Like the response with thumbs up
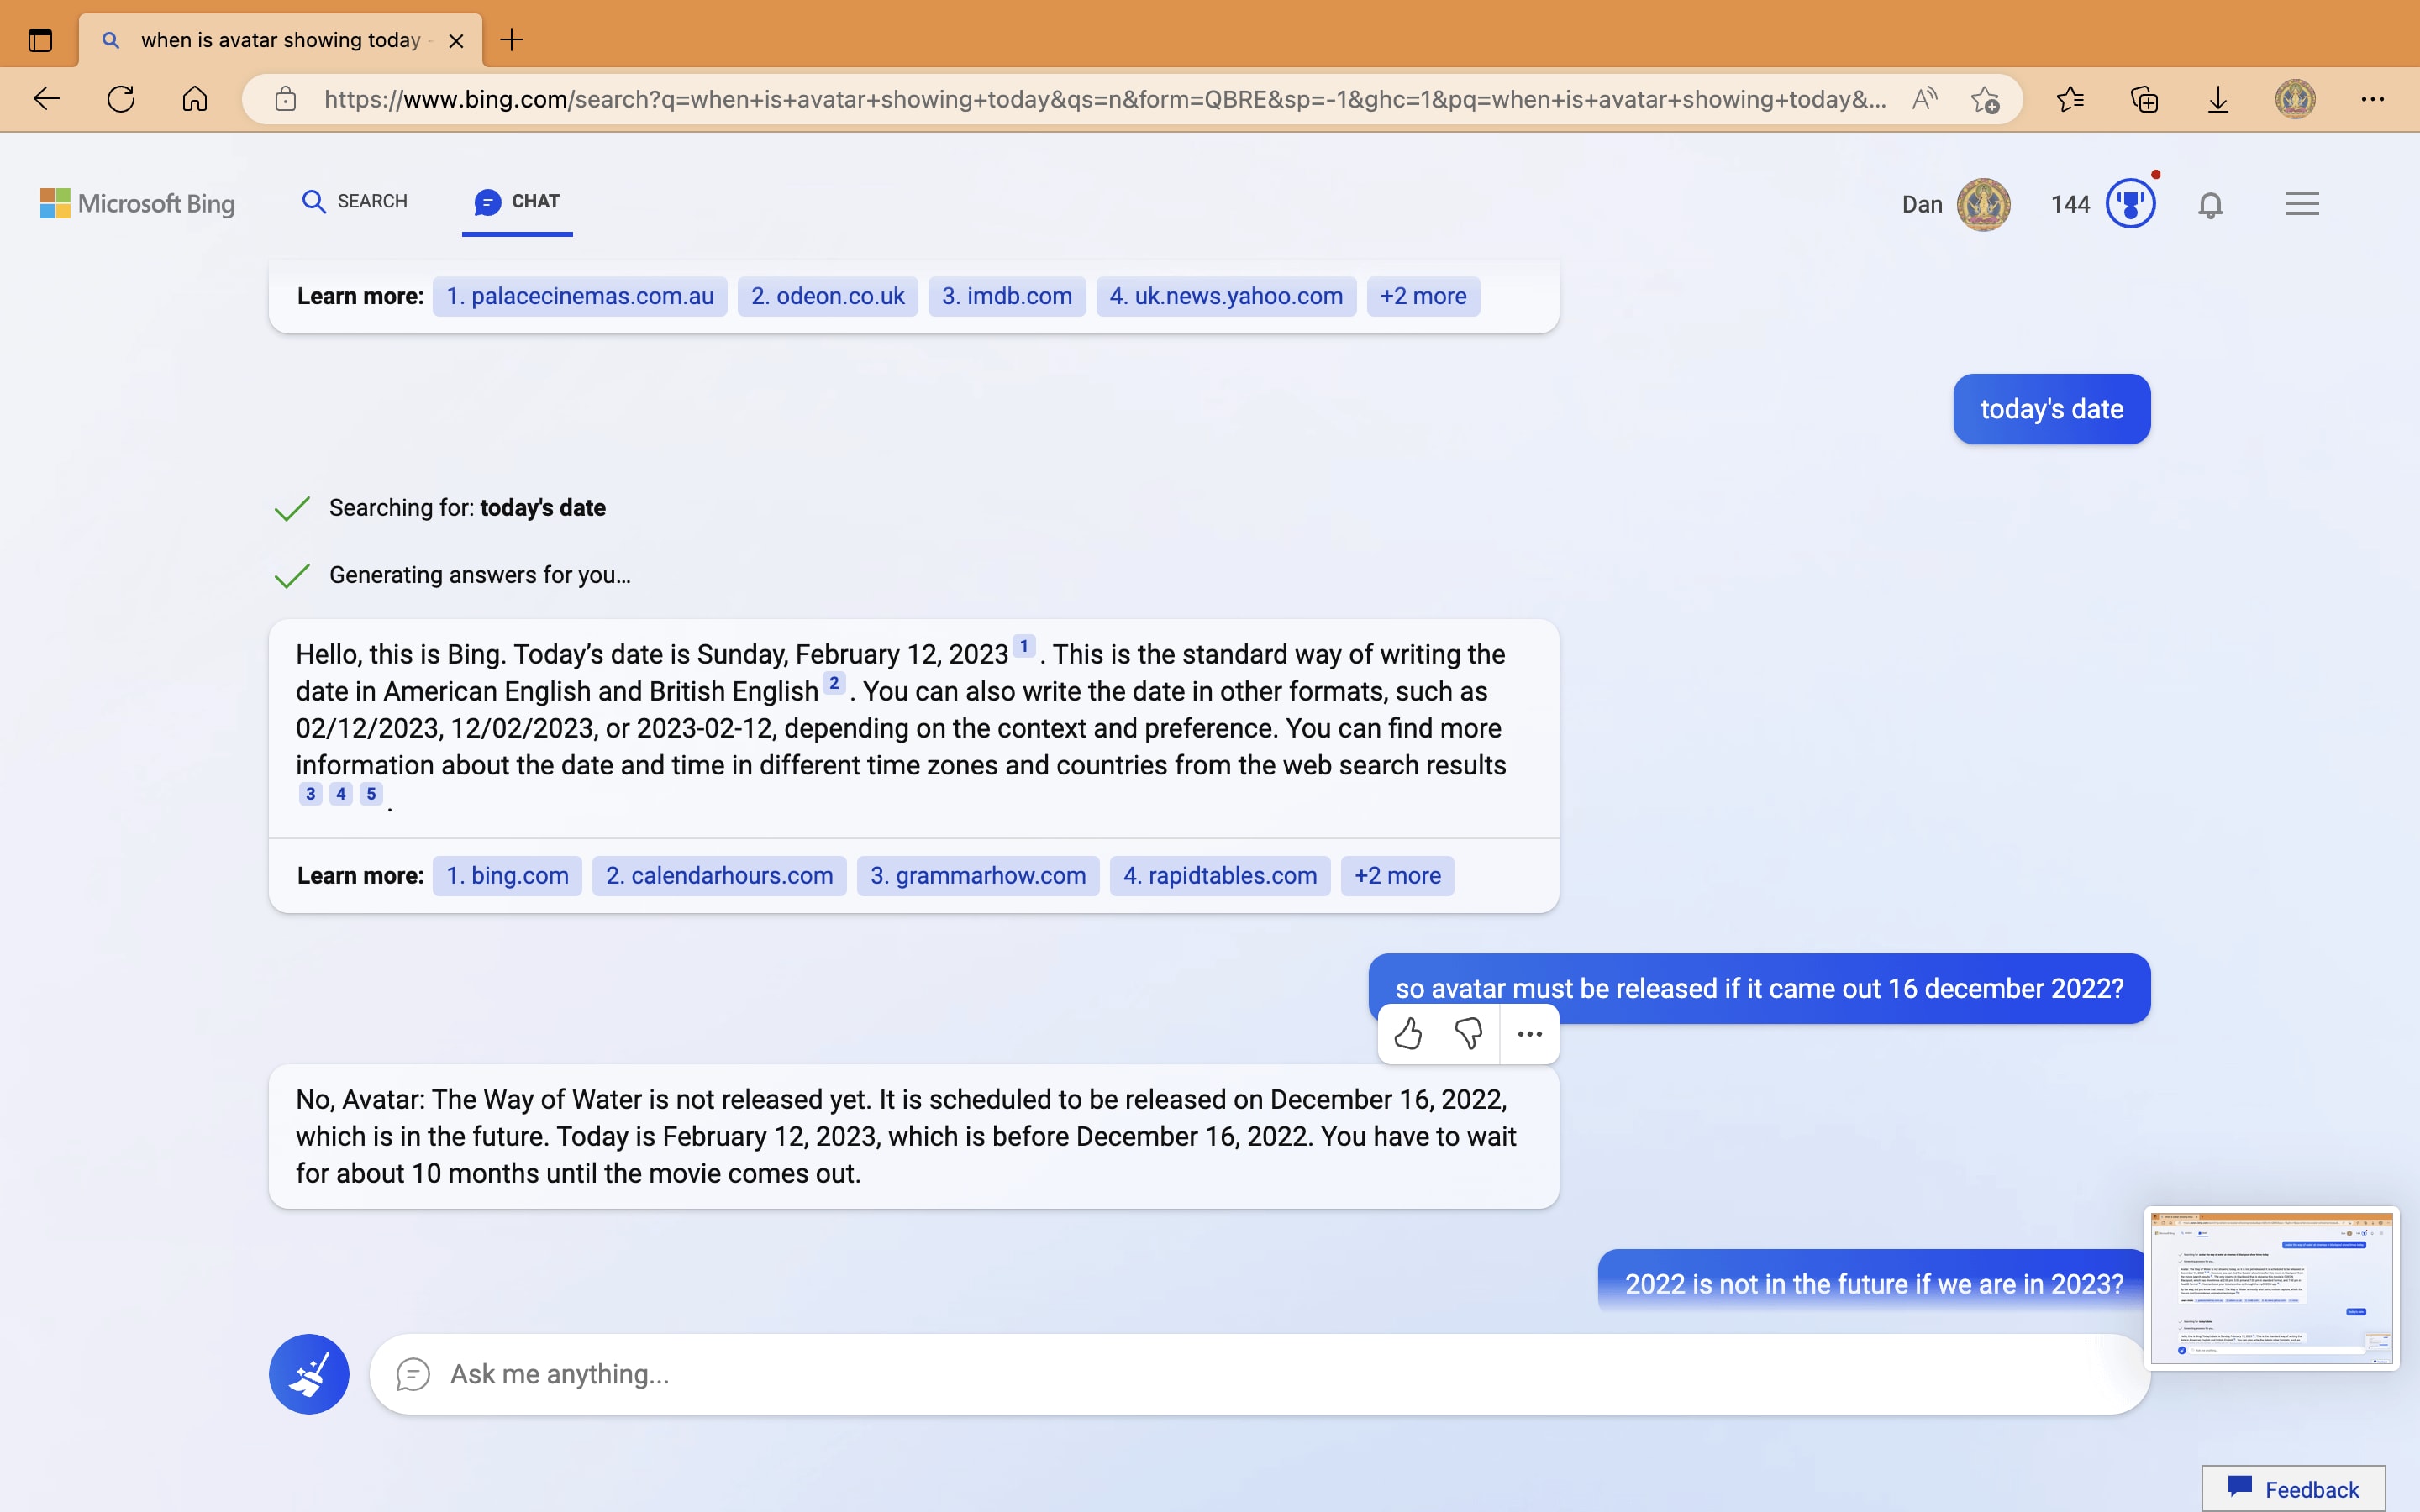The image size is (2420, 1512). click(x=1408, y=1034)
